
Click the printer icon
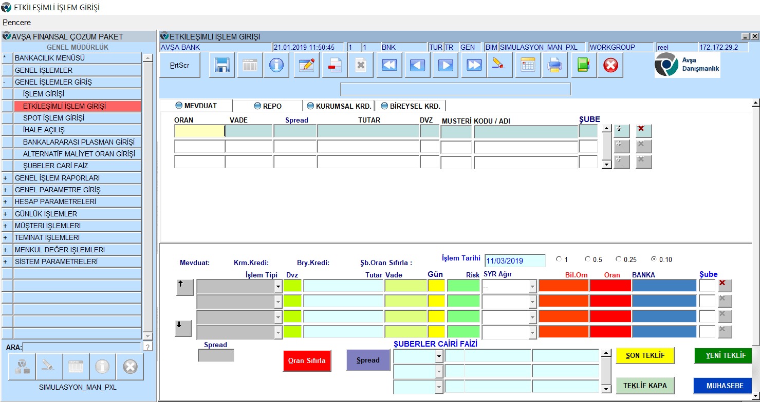[x=555, y=65]
